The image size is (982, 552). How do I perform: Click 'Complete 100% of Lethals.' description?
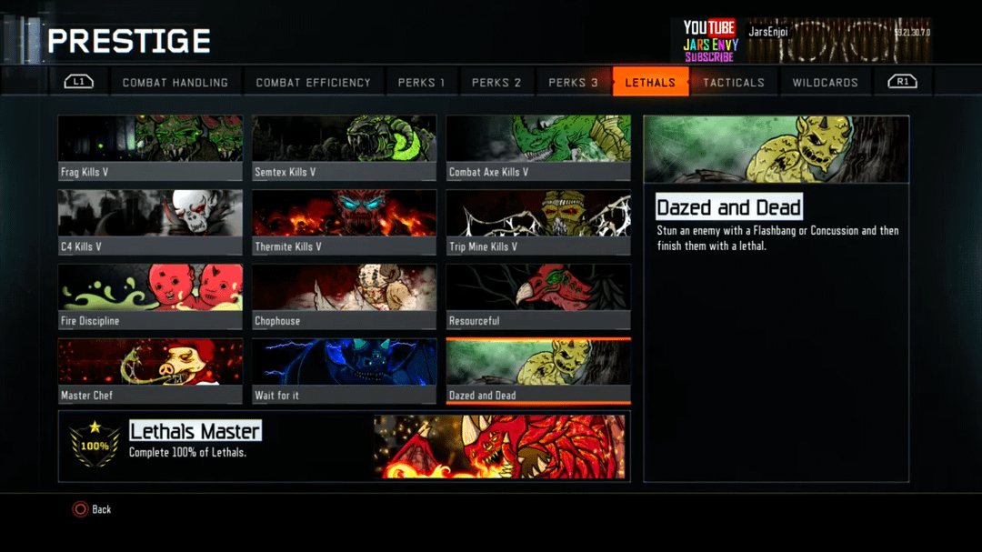coord(187,452)
